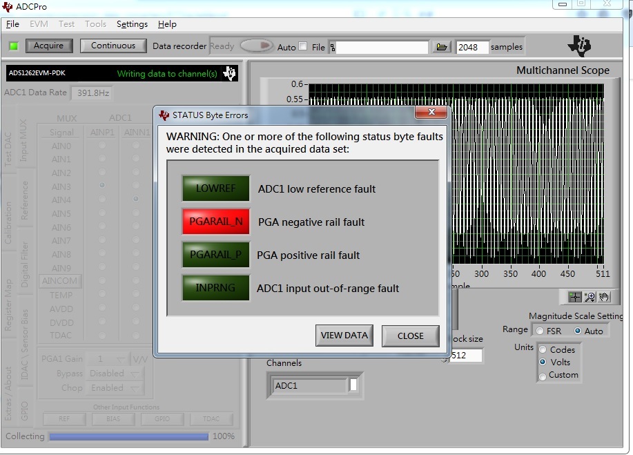Open the Settings menu
633x455 pixels.
coord(132,24)
